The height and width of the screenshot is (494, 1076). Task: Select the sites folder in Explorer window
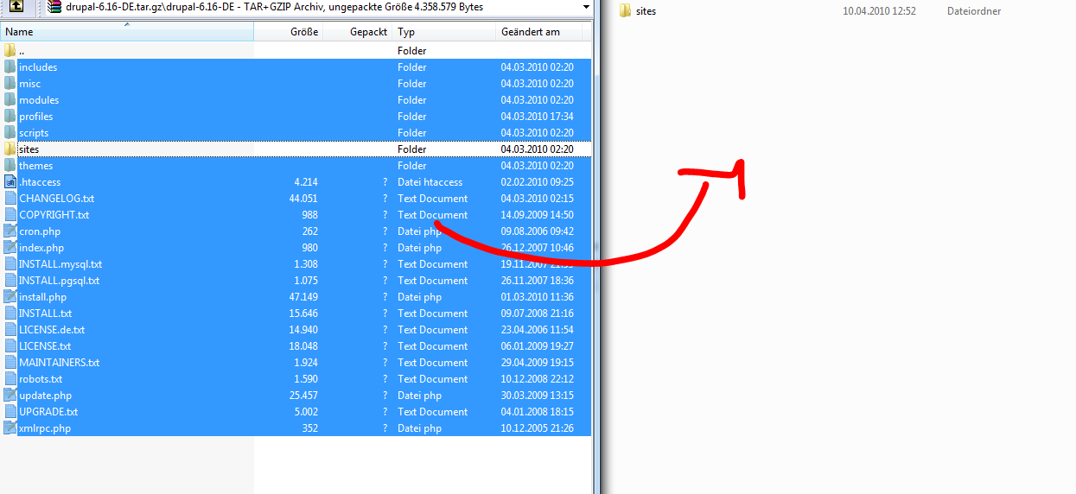[646, 11]
